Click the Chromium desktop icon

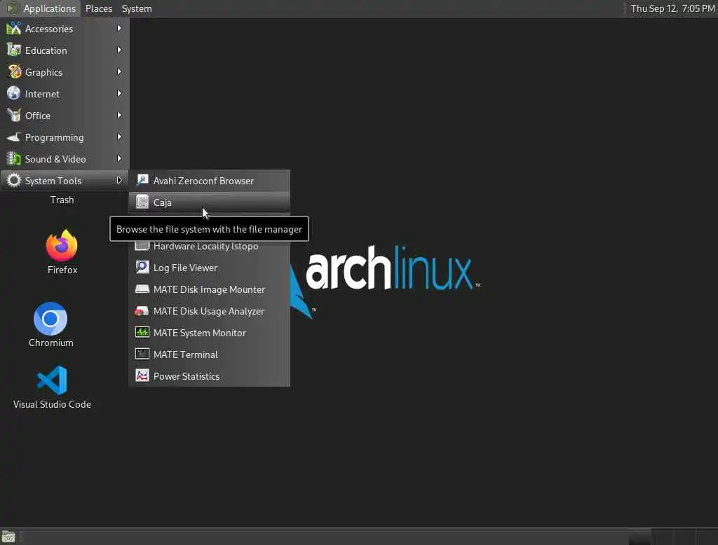coord(50,319)
